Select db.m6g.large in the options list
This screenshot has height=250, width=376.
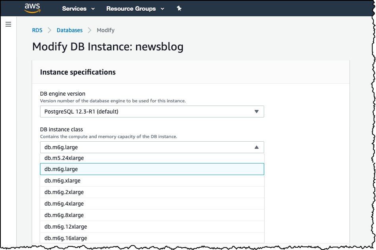click(152, 169)
